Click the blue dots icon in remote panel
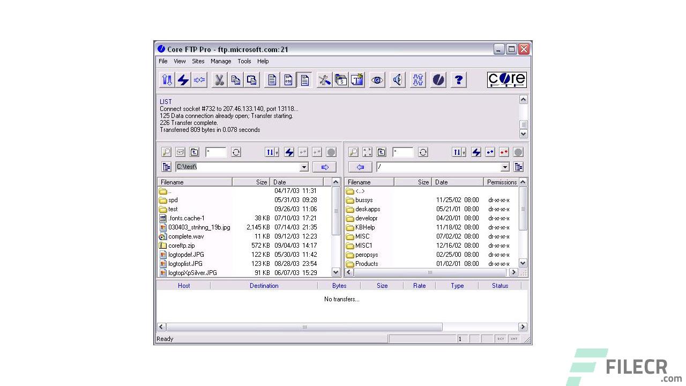 pyautogui.click(x=490, y=152)
